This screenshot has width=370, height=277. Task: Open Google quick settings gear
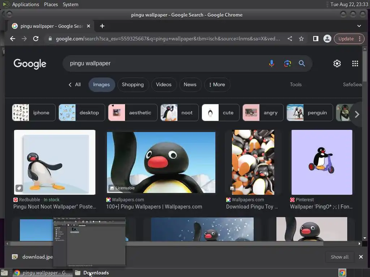pyautogui.click(x=337, y=63)
